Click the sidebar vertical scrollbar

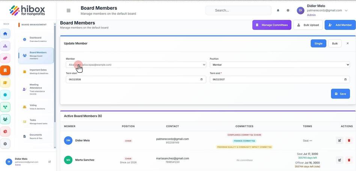point(55,73)
